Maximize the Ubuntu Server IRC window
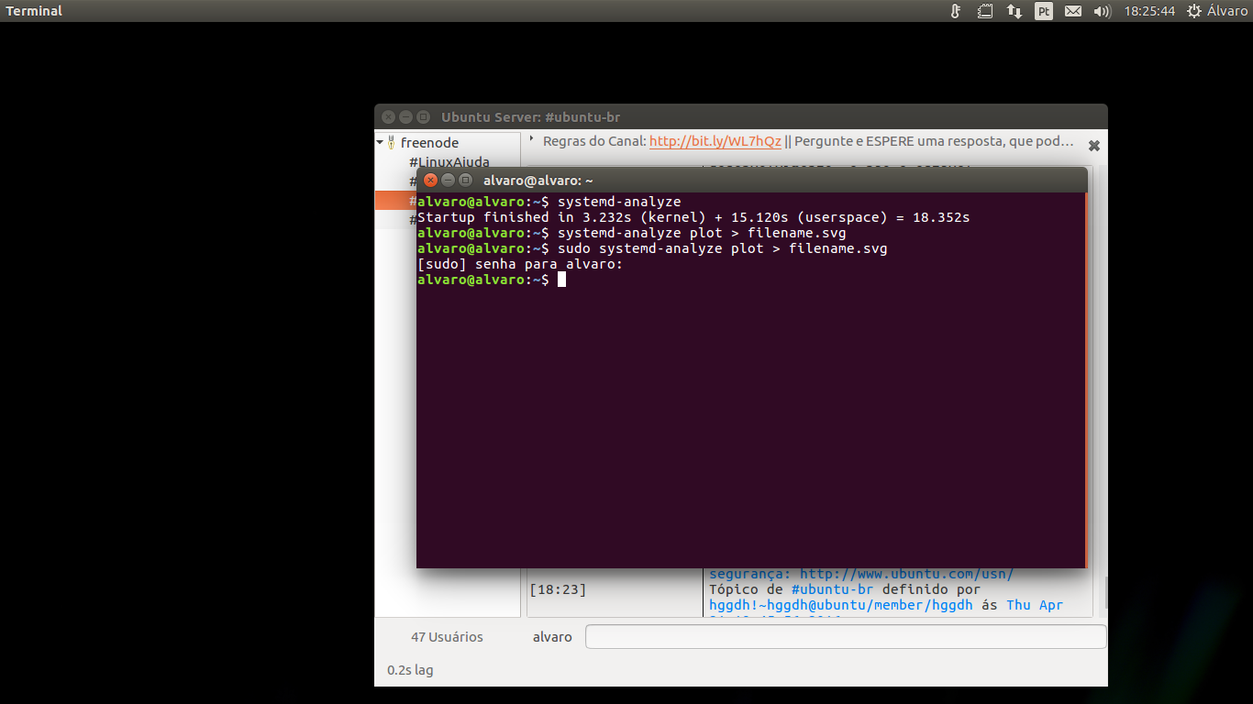The image size is (1253, 704). (423, 116)
